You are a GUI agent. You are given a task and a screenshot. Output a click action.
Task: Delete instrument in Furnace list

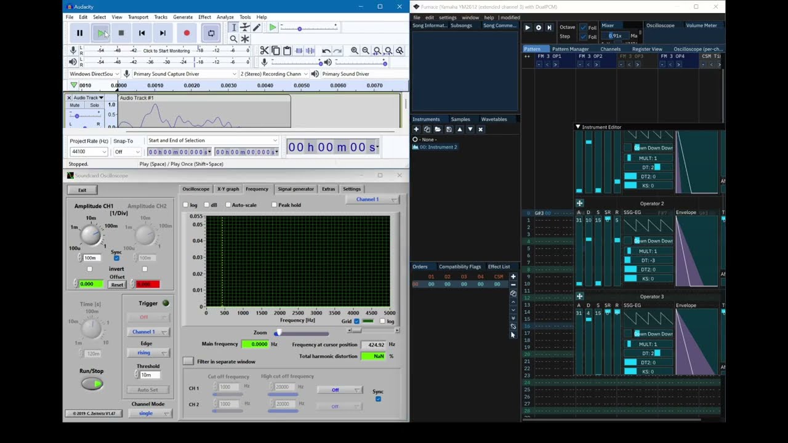coord(481,129)
